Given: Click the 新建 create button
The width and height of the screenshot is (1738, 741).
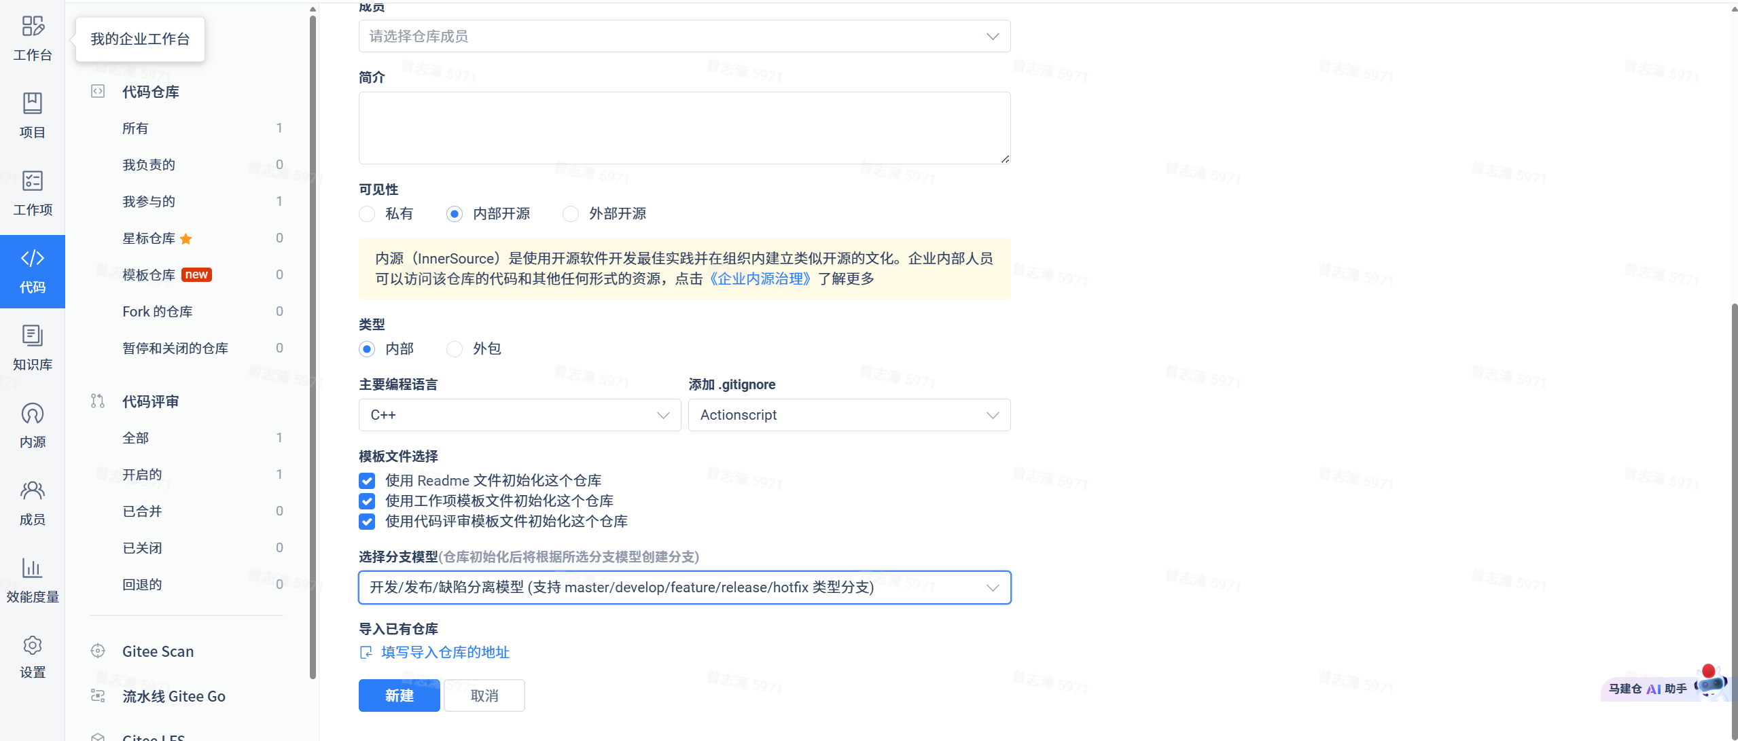Looking at the screenshot, I should [x=399, y=695].
